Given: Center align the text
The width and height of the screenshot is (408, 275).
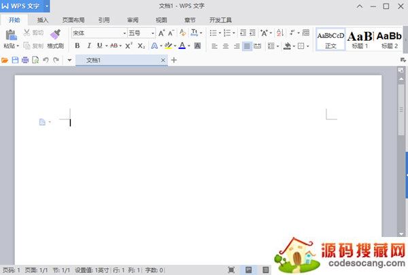Looking at the screenshot, I should [226, 46].
